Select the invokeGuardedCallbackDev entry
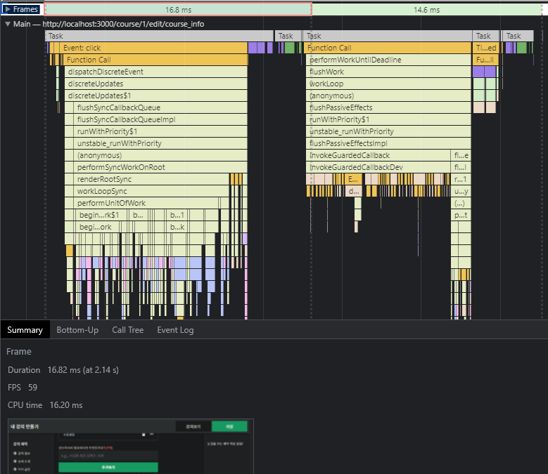 point(378,167)
